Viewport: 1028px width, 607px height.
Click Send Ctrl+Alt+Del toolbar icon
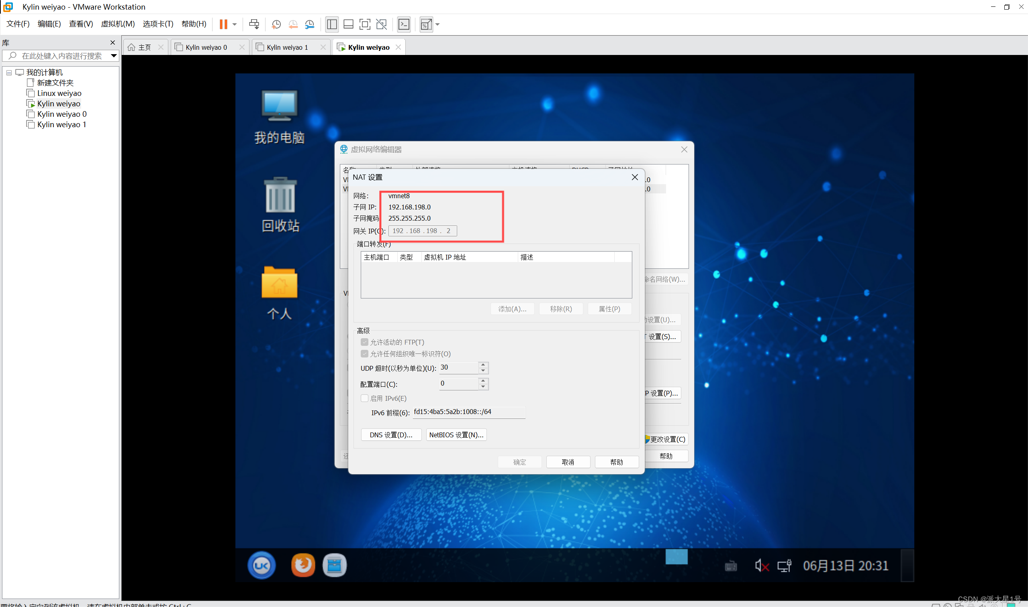coord(254,24)
